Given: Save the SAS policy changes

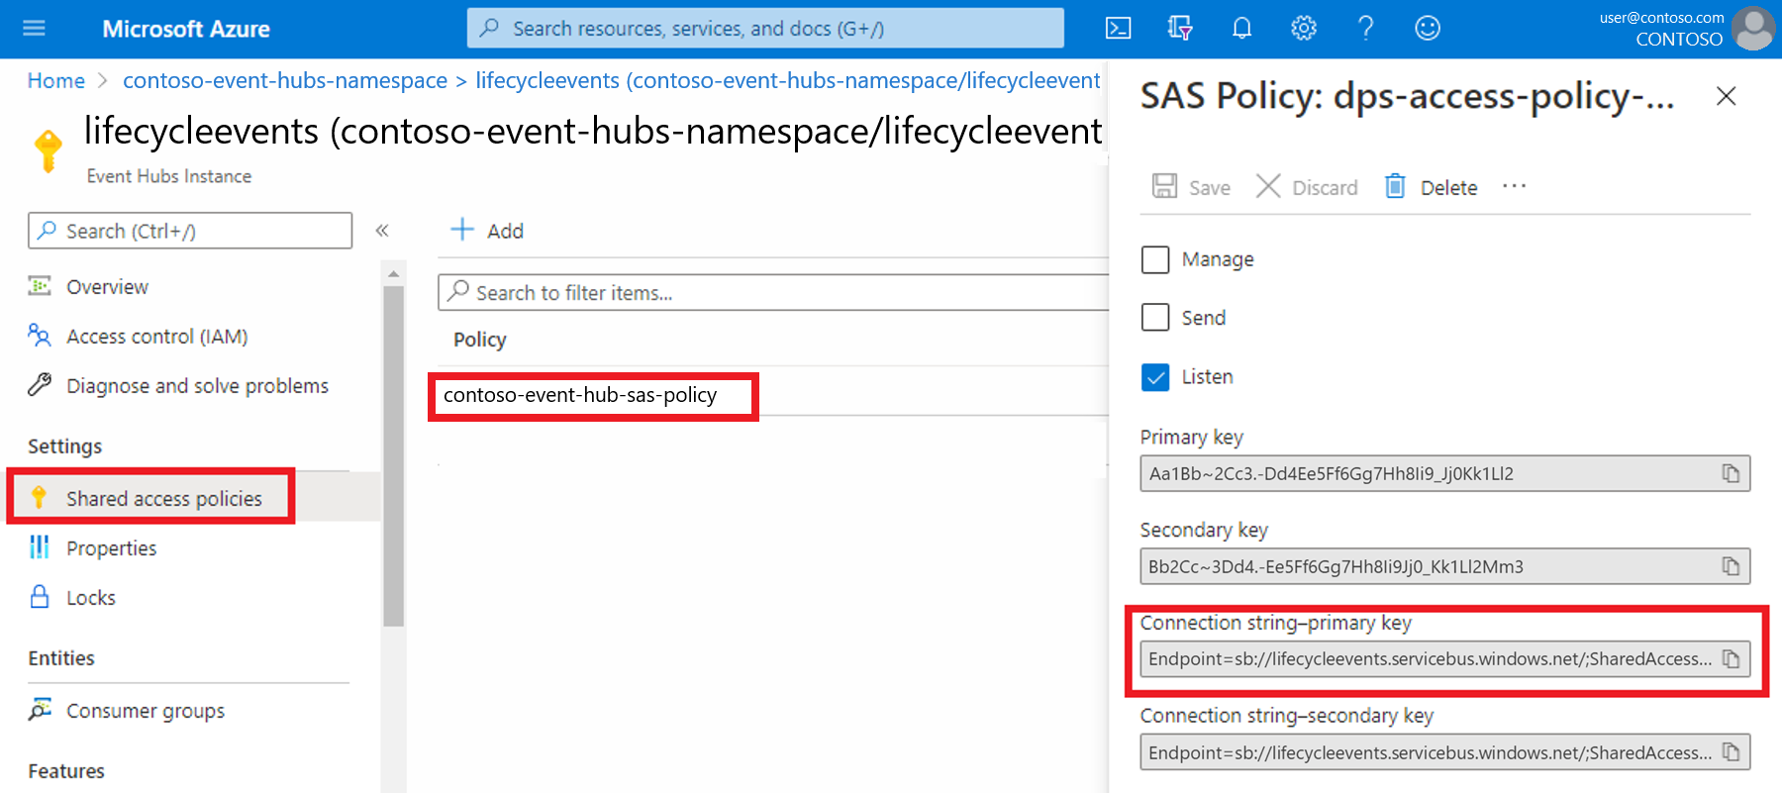Looking at the screenshot, I should 1191,187.
